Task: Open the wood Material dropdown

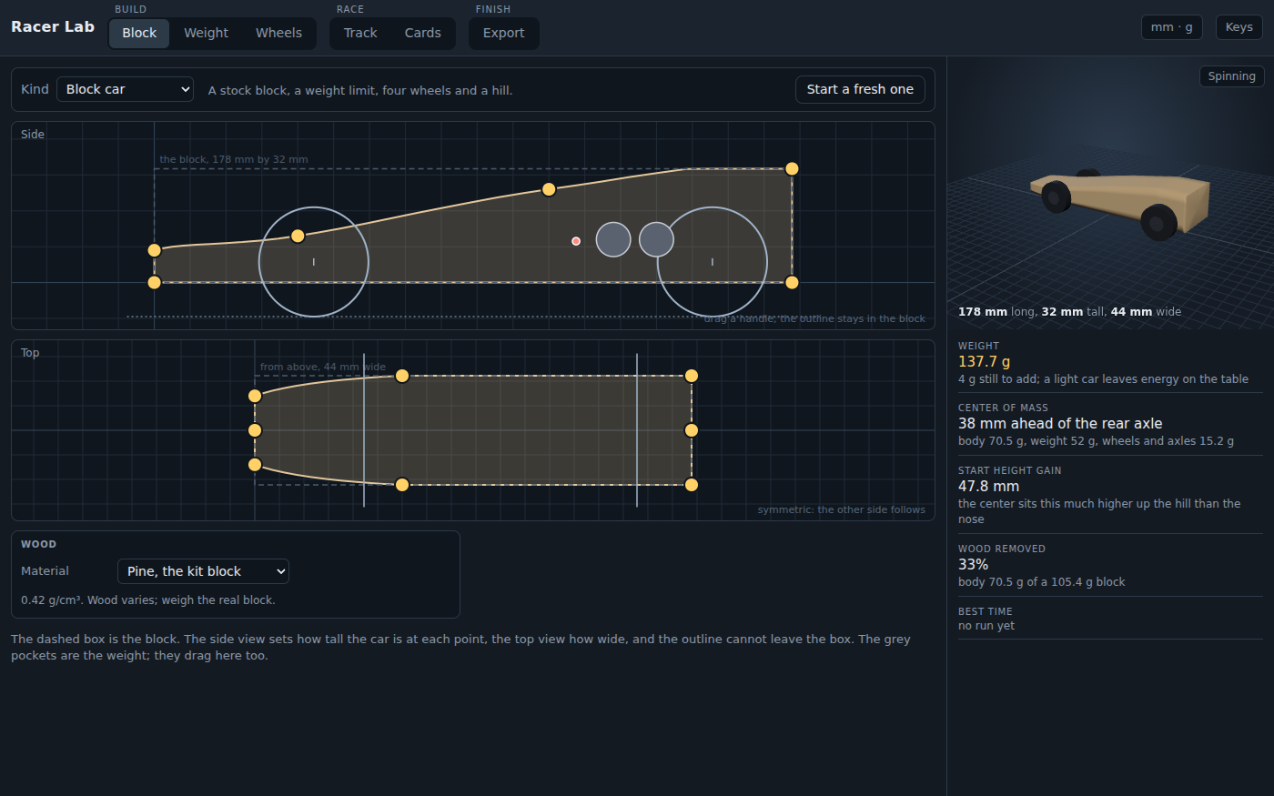Action: point(203,571)
